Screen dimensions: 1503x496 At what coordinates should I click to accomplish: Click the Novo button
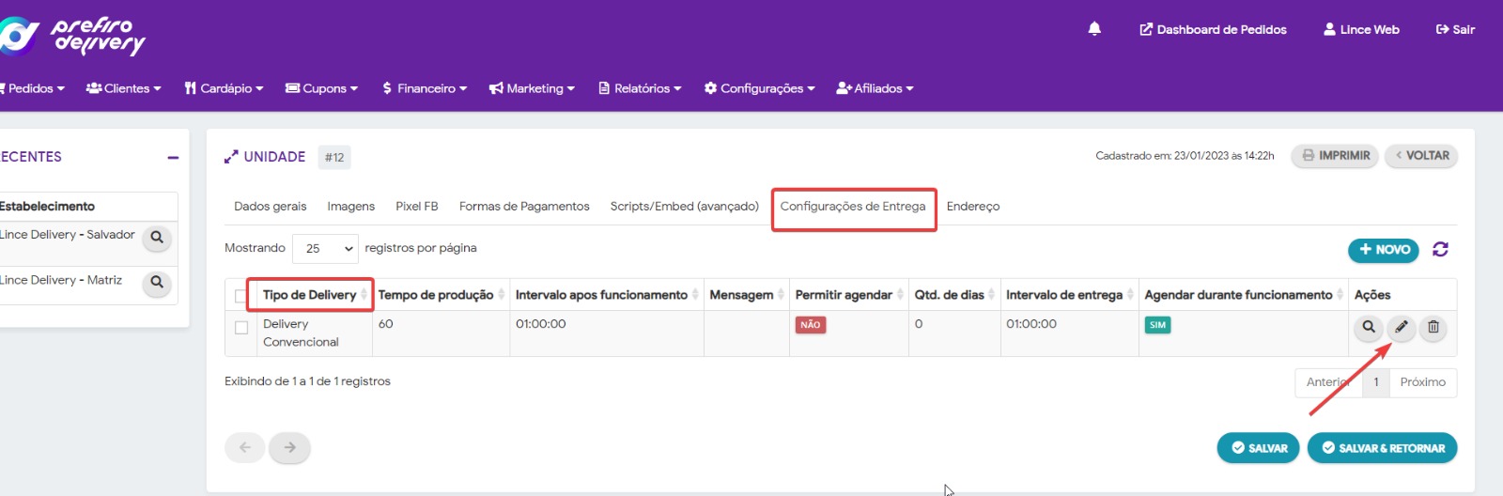click(x=1384, y=250)
